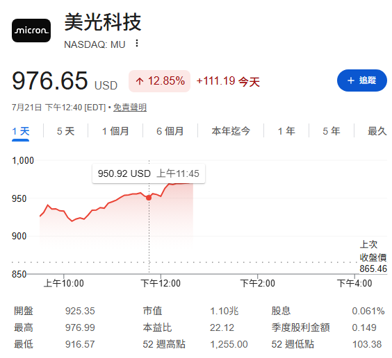Switch to the 1 年 tab
The height and width of the screenshot is (358, 392).
pos(286,131)
